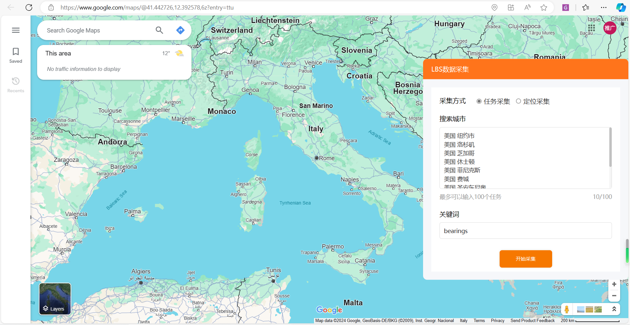Click the imagery thumbnails strip
The height and width of the screenshot is (325, 630).
(590, 309)
